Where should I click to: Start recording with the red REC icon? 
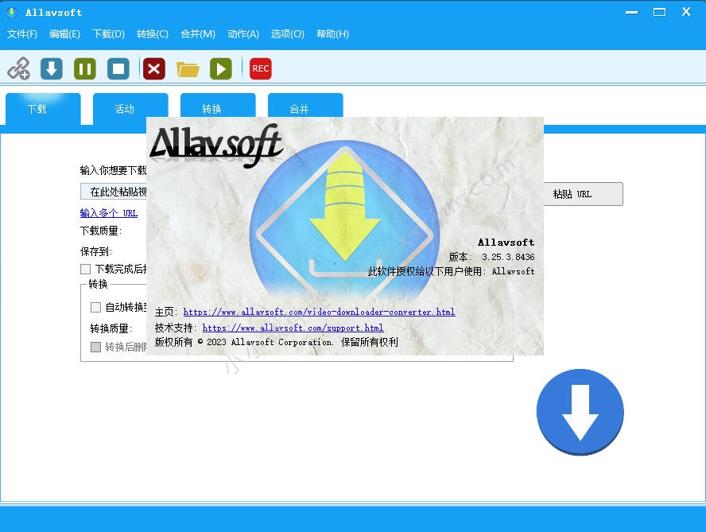[x=260, y=69]
